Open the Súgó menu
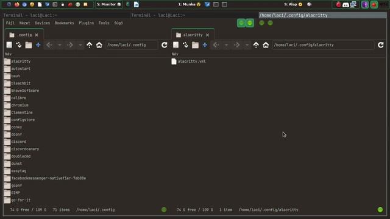Viewport: 390px width, 219px height. pyautogui.click(x=118, y=23)
